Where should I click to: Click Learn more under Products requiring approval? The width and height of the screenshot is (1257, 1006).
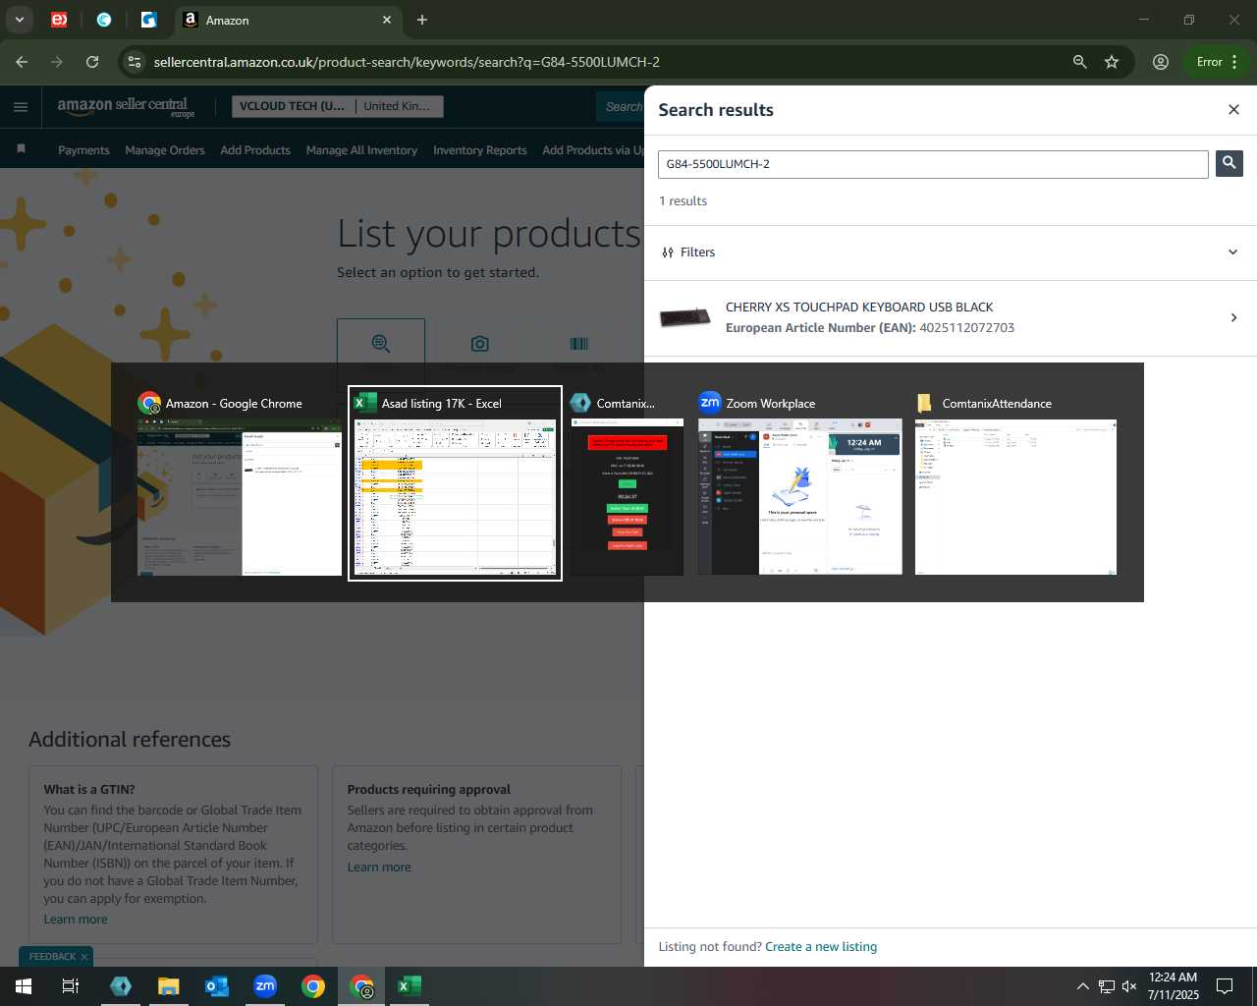379,867
